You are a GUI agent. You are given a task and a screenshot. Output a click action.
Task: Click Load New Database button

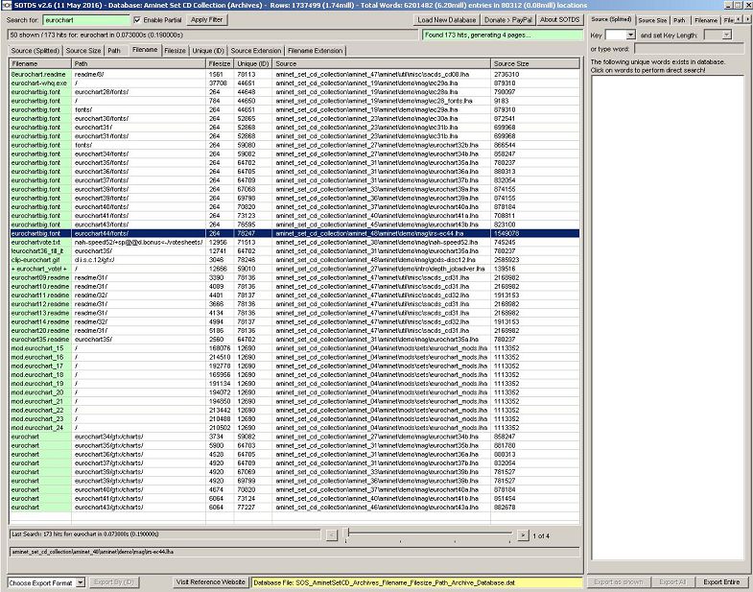click(x=449, y=19)
